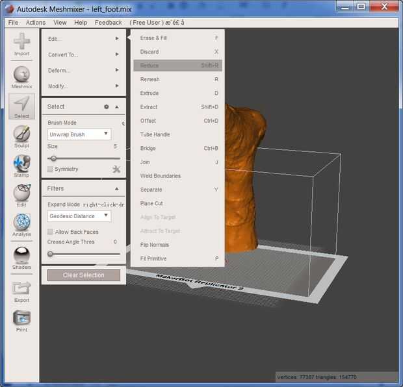Choose Extrude option
This screenshot has height=387, width=403.
pos(177,93)
